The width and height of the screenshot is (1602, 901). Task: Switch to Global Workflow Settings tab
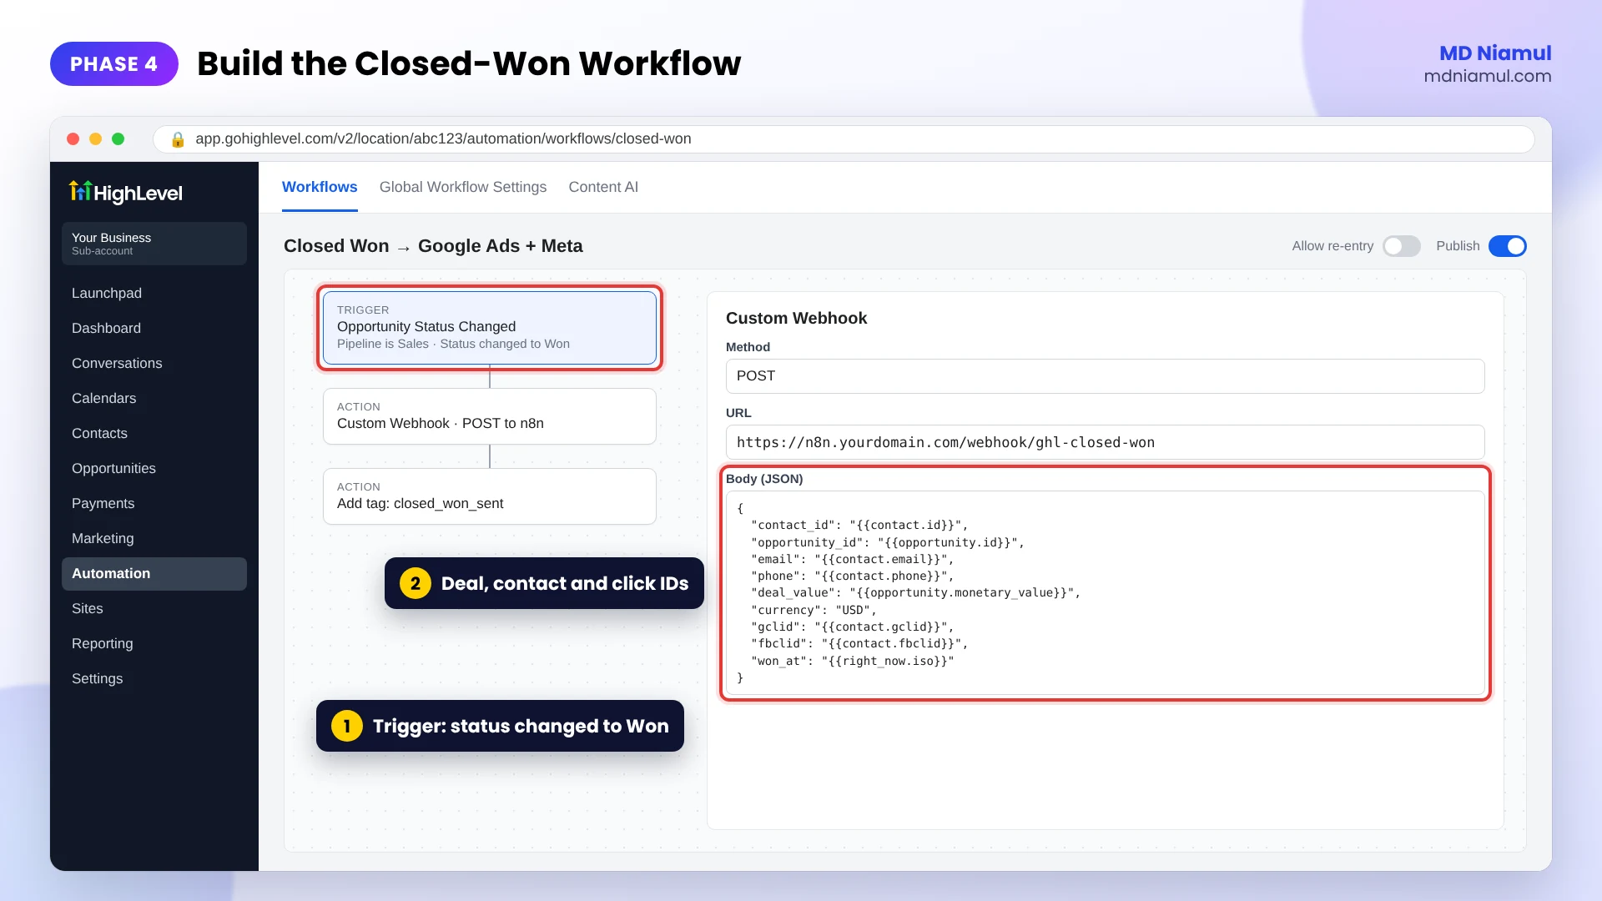(463, 187)
